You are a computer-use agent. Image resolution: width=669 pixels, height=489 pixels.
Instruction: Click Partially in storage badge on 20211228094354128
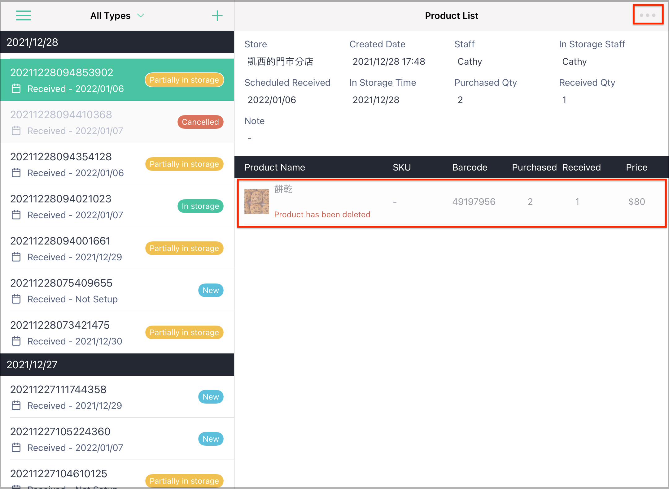[x=184, y=164]
